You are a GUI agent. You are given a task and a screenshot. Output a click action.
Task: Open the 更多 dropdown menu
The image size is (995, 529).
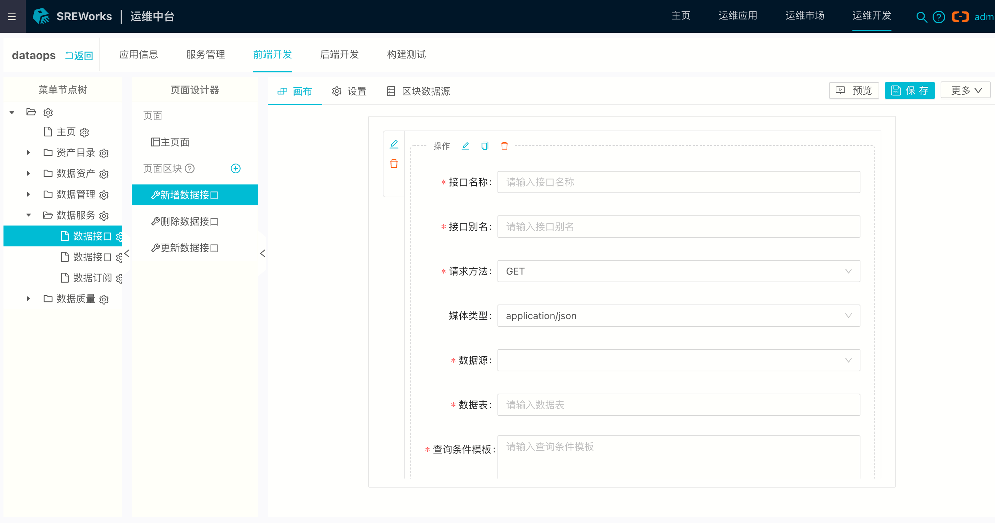965,90
